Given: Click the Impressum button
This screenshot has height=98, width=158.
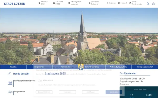Looking at the screenshot, I should tap(67, 92).
